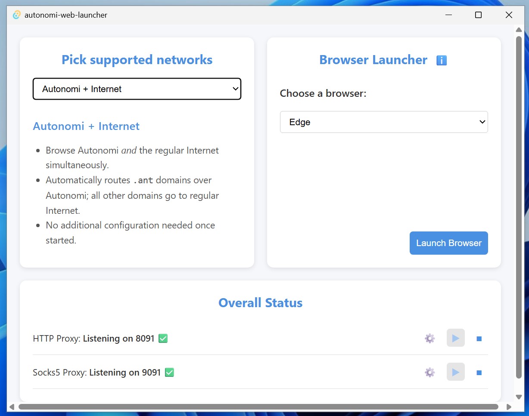Close the autonomi-web-launcher window

pos(509,15)
